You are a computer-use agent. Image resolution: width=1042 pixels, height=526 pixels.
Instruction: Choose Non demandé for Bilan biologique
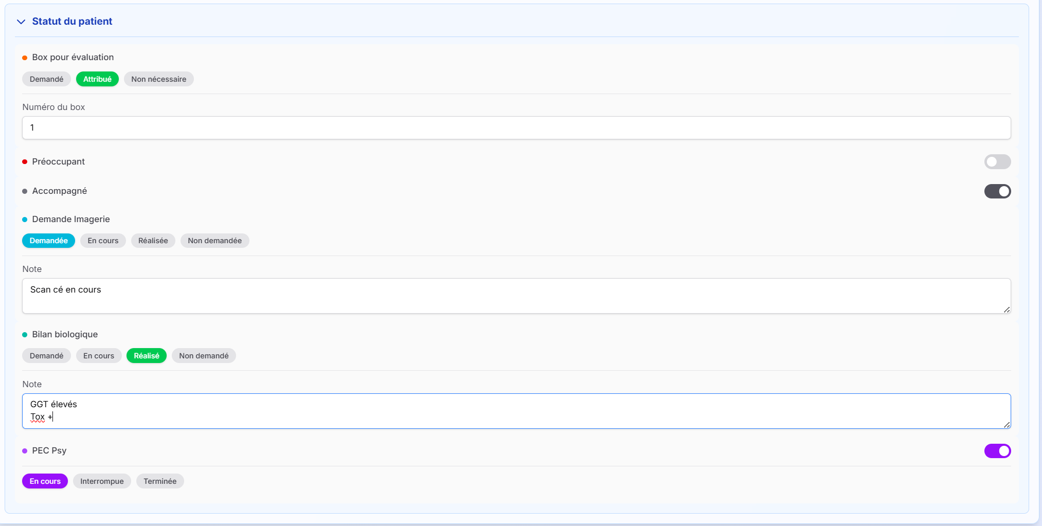point(204,356)
